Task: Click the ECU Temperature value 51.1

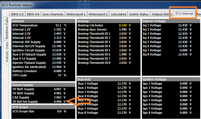Action: [58, 25]
